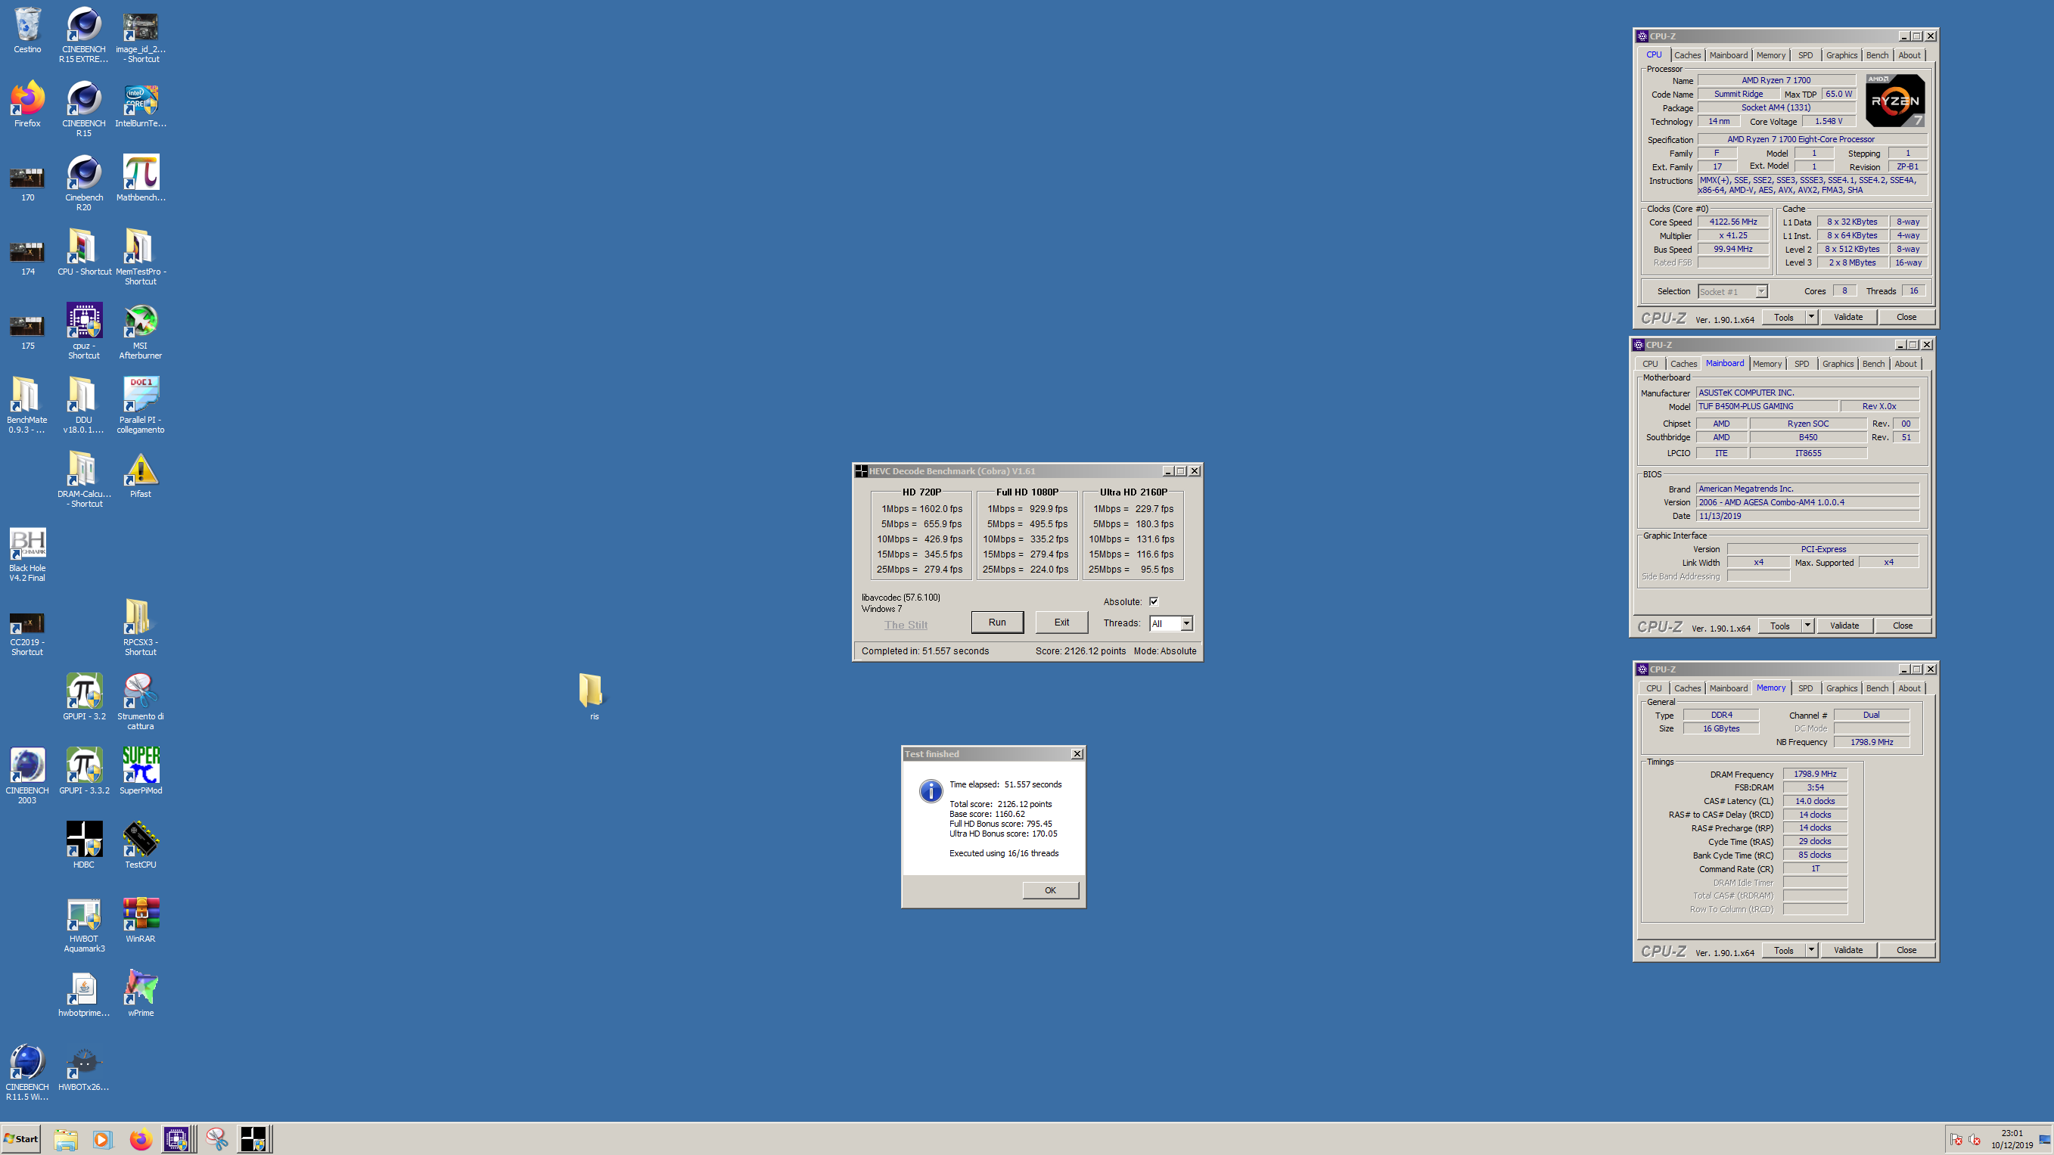2054x1155 pixels.
Task: Launch wPrime desktop icon
Action: click(140, 994)
